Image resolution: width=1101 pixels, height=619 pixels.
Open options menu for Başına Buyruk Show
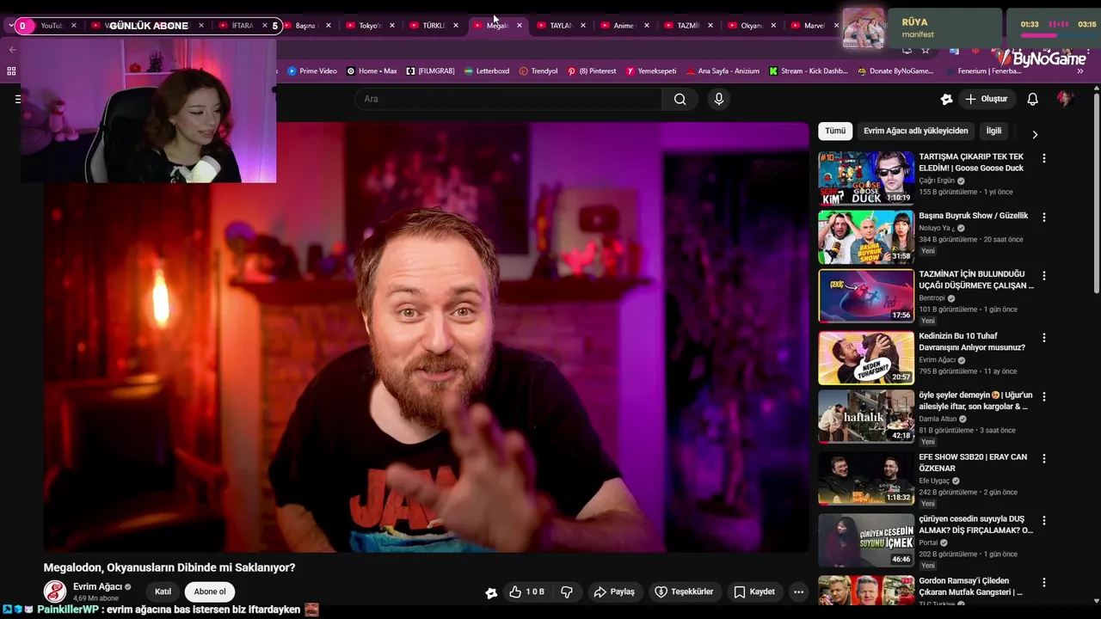[x=1044, y=217]
